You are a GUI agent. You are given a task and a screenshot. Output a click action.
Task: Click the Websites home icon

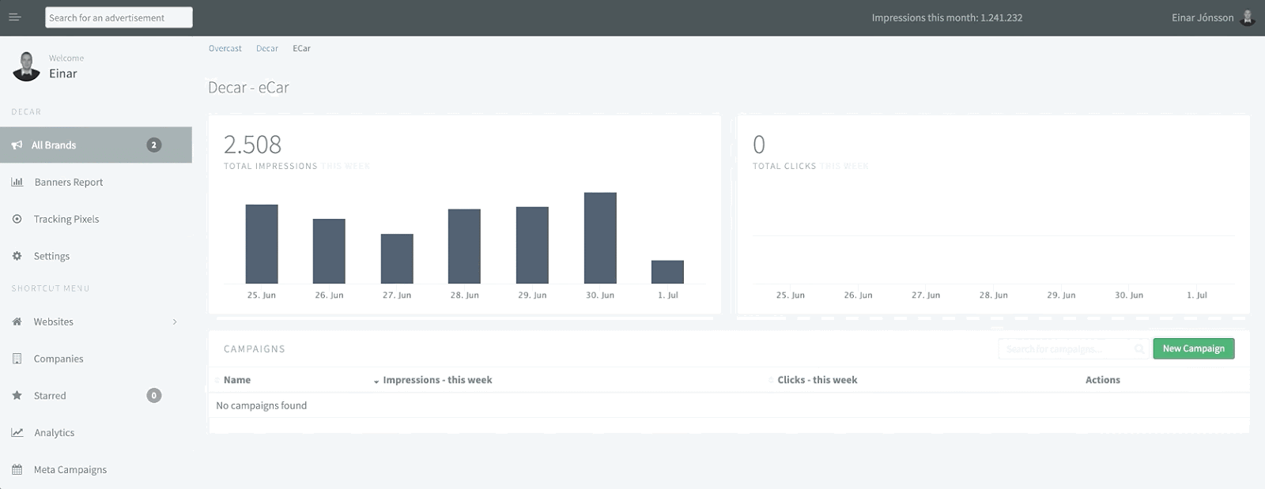[17, 322]
